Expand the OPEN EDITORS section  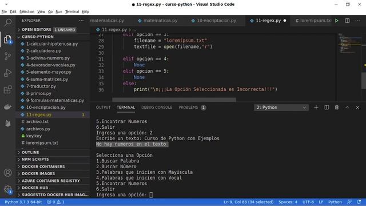pyautogui.click(x=53, y=30)
